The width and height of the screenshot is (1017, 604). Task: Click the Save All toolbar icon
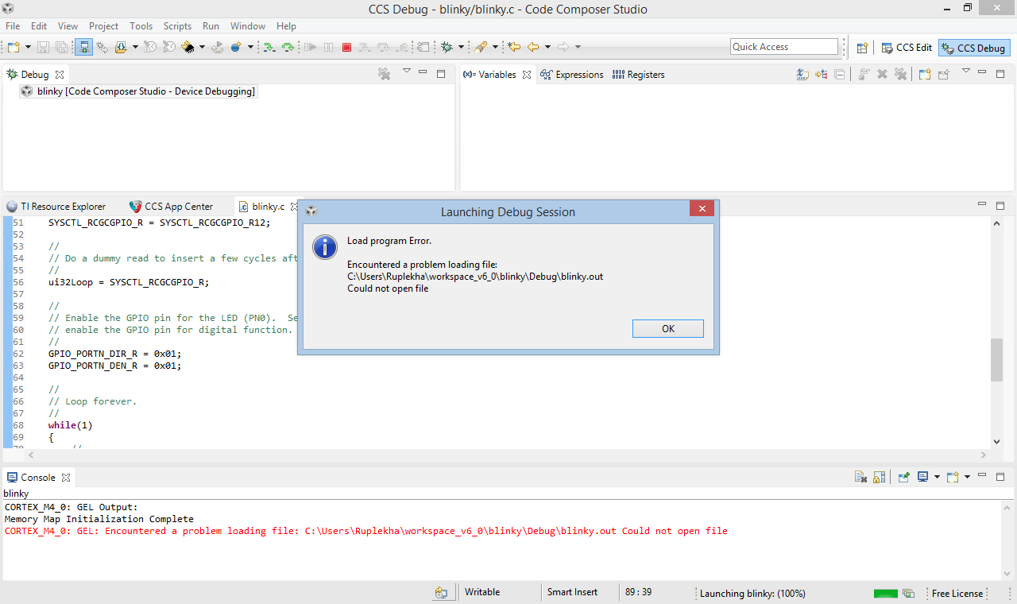pyautogui.click(x=61, y=48)
